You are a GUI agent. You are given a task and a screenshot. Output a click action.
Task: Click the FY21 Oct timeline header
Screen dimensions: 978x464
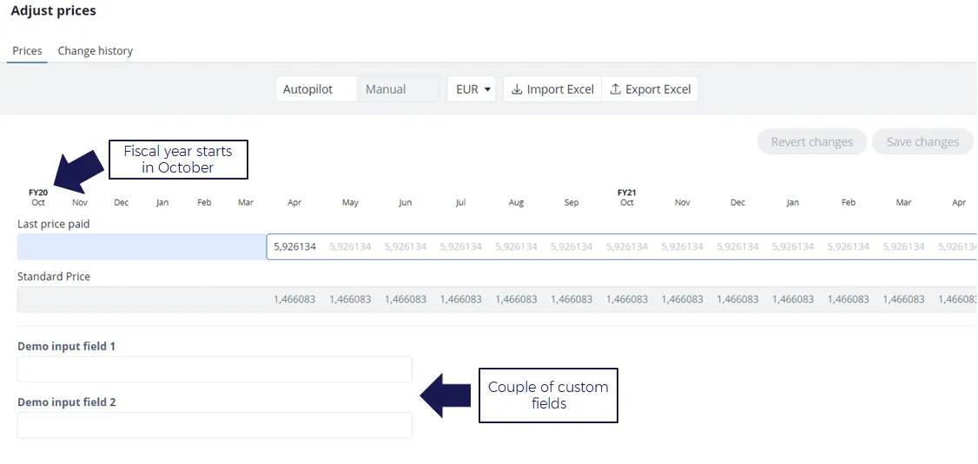[627, 198]
